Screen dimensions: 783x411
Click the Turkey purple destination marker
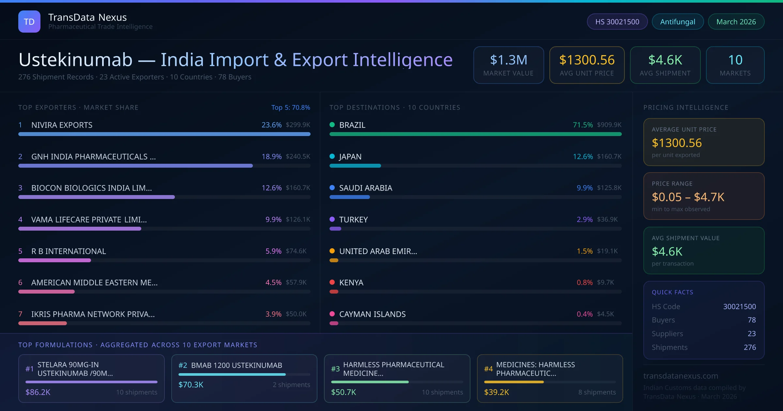click(x=332, y=219)
